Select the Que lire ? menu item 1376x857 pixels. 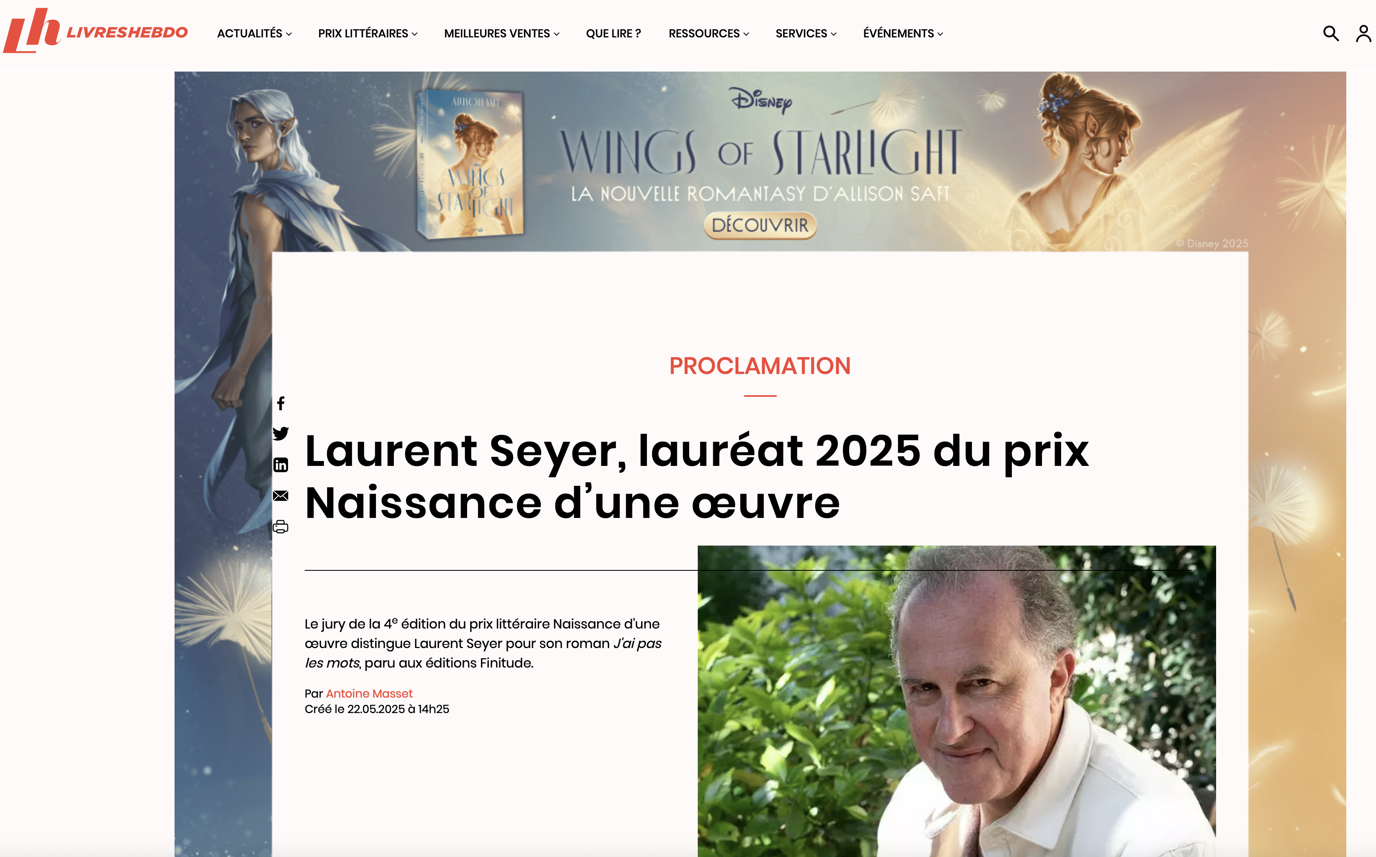pos(613,33)
